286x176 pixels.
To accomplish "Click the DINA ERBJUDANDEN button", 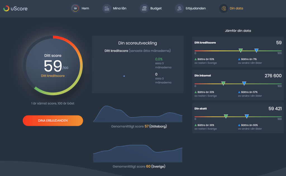I will tap(53, 121).
